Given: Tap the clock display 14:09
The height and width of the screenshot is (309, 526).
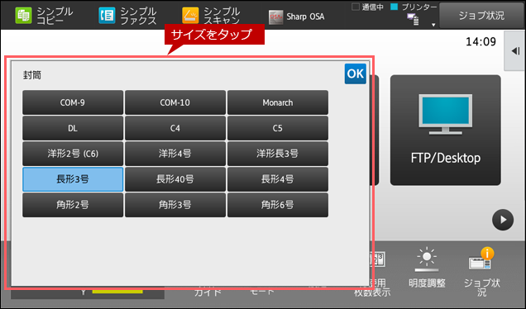Looking at the screenshot, I should pyautogui.click(x=481, y=42).
